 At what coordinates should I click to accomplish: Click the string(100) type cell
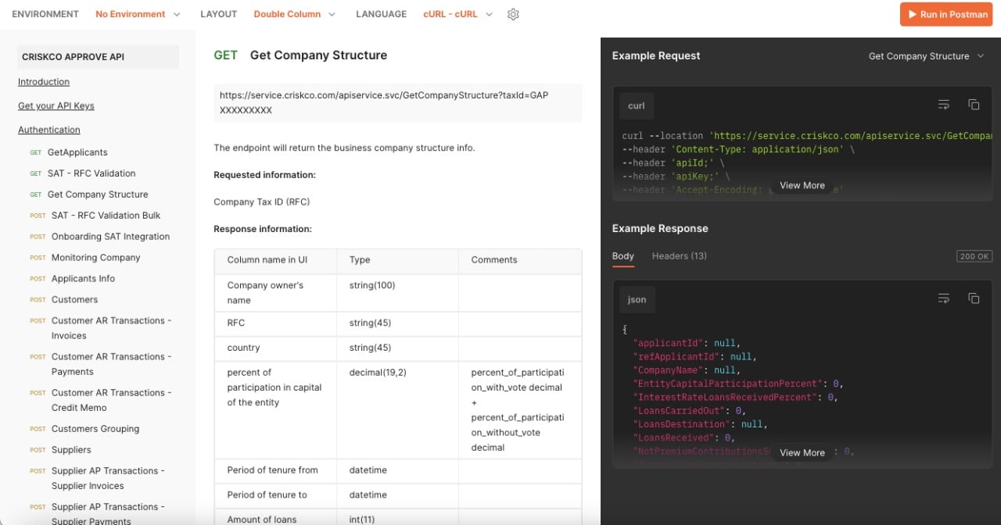tap(397, 293)
